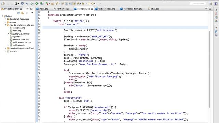Select verification-form.php in the project tree
The image size is (219, 123).
[x=21, y=42]
